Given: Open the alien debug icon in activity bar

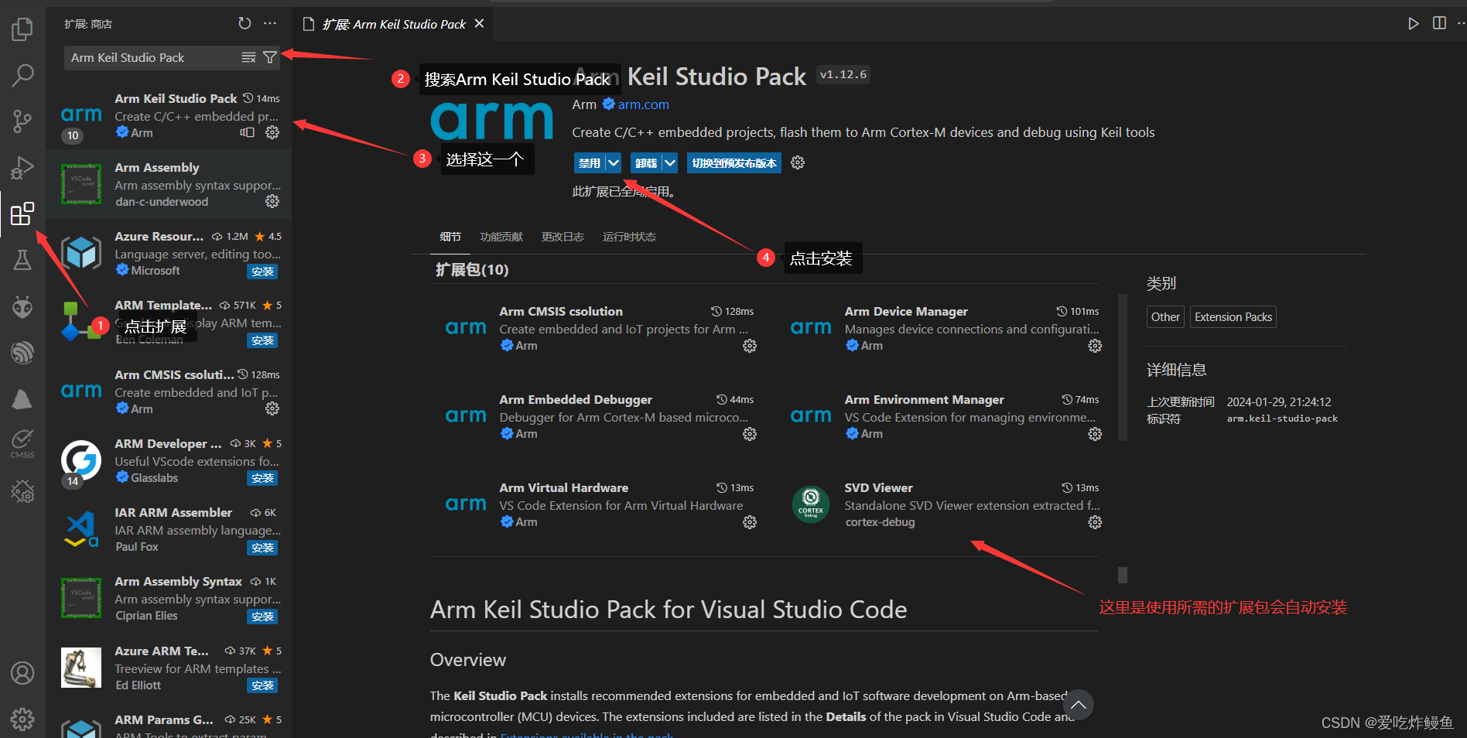Looking at the screenshot, I should (x=22, y=306).
